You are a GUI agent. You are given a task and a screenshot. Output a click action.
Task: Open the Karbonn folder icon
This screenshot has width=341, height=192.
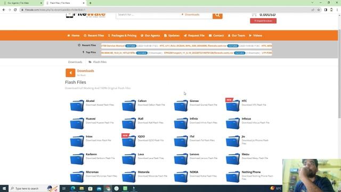pyautogui.click(x=77, y=159)
